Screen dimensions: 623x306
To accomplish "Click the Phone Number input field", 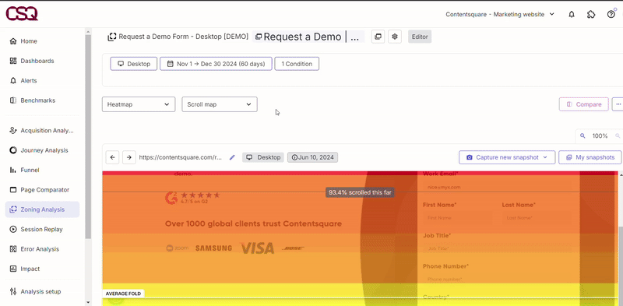I will (x=497, y=280).
